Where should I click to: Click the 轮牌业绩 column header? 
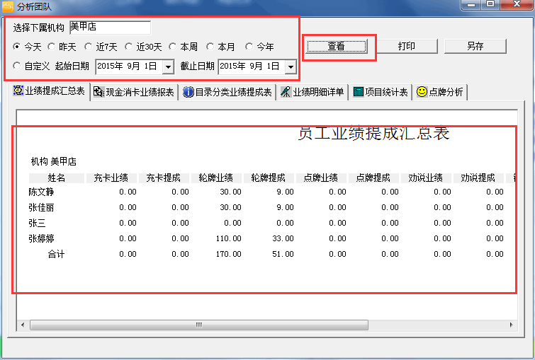coord(216,178)
